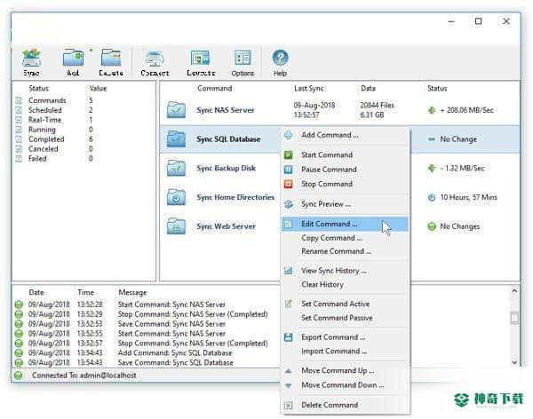Choose Import Command menu entry
The image size is (533, 419).
(334, 351)
